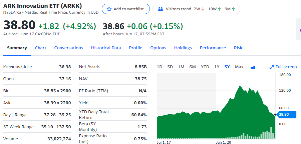This screenshot has height=144, width=301.
Task: Click the after hours price 38.86
Action: click(113, 26)
